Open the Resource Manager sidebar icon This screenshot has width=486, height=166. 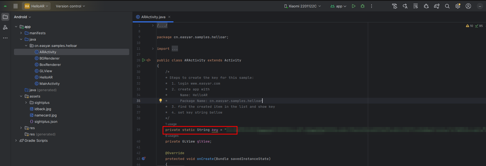coord(5,27)
